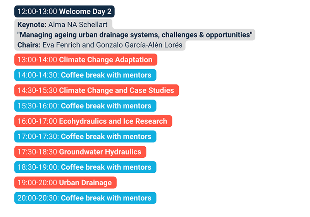Choose the 17:00-17:30 Coffee break with mentors
This screenshot has width=310, height=217.
coord(85,136)
